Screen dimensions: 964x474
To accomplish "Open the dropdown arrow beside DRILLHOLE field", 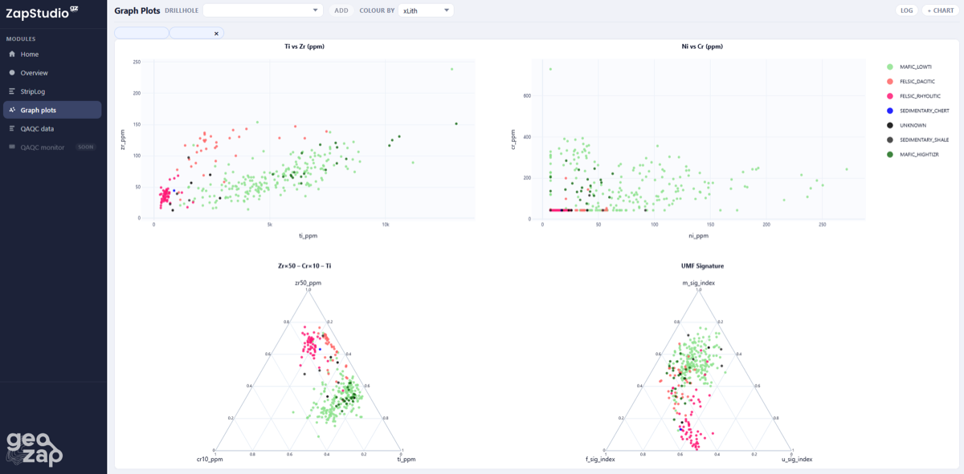I will pos(317,10).
